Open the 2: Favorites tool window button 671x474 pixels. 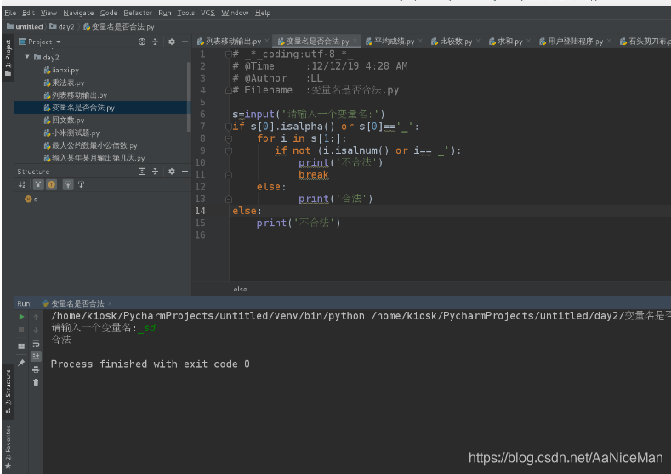click(x=8, y=447)
